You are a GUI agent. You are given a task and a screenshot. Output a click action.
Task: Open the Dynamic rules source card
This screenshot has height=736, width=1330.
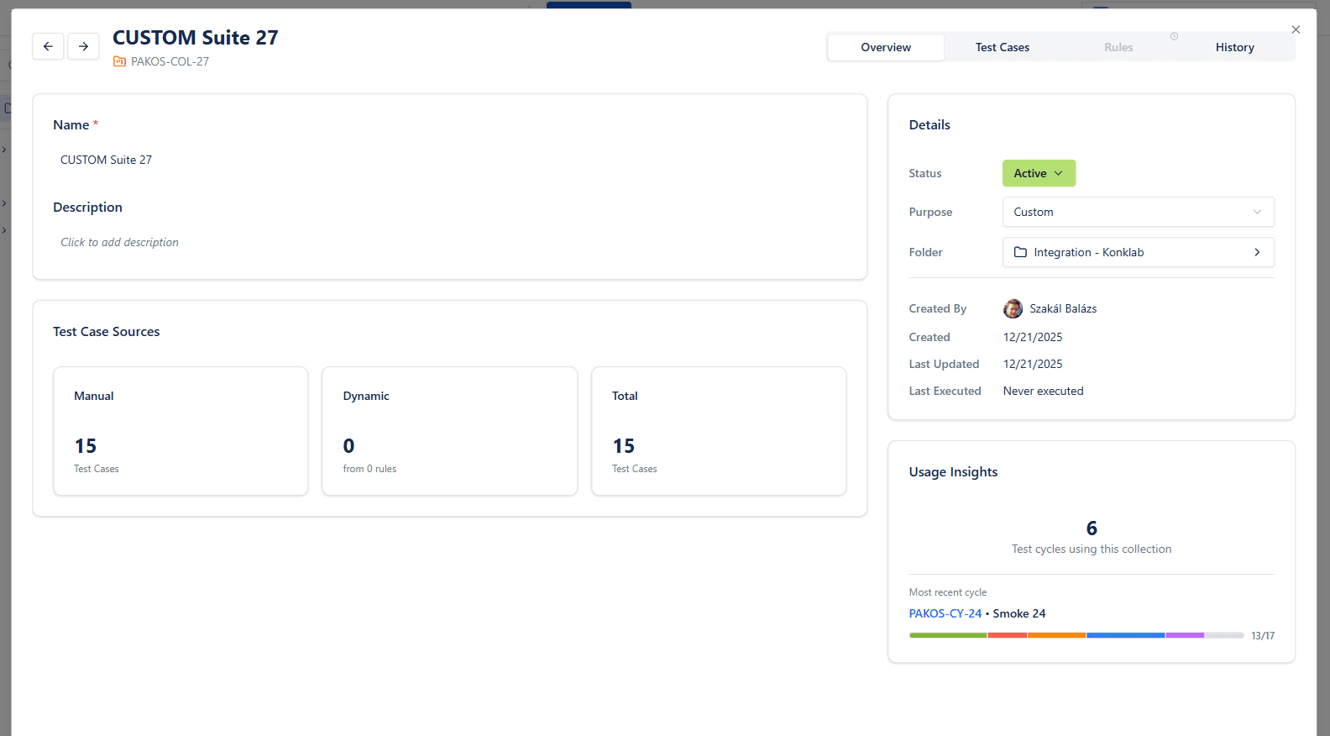pos(449,431)
